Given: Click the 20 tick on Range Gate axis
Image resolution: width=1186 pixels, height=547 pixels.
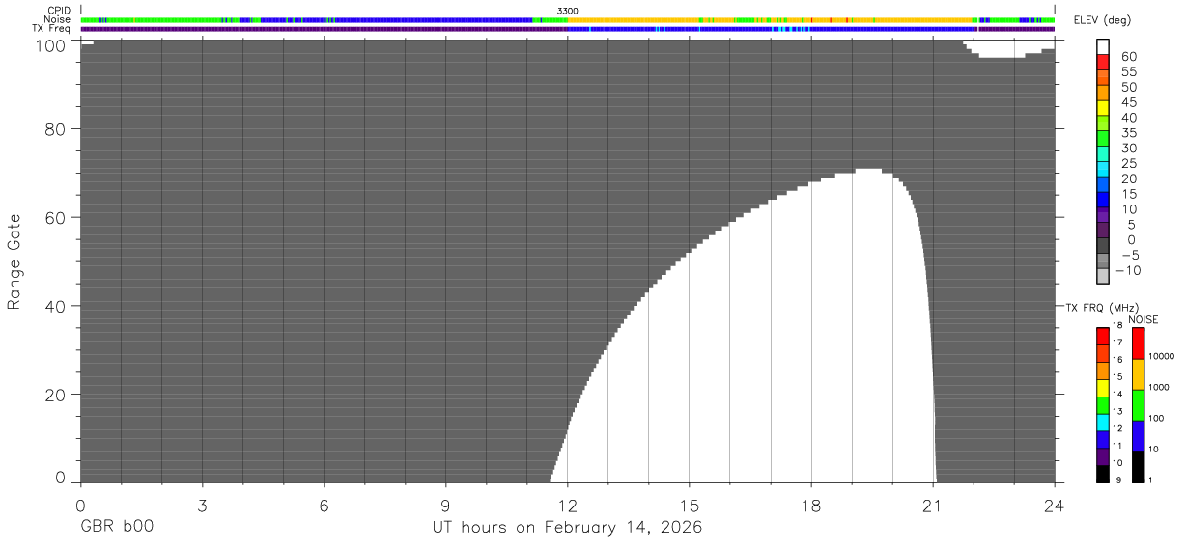Looking at the screenshot, I should pyautogui.click(x=57, y=396).
